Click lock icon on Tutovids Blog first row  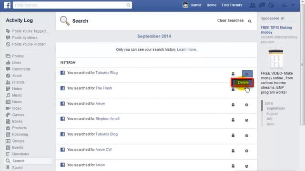(x=233, y=74)
